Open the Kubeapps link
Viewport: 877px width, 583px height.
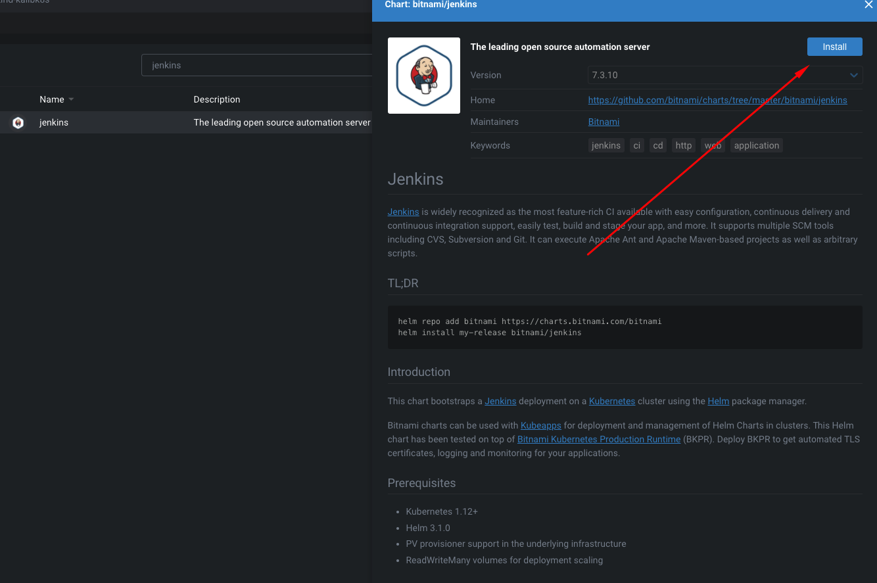540,426
